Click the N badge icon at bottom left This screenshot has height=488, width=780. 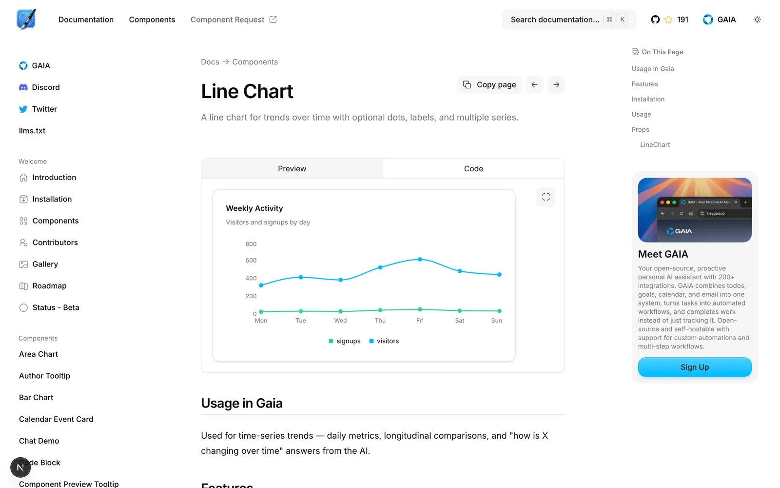(20, 468)
